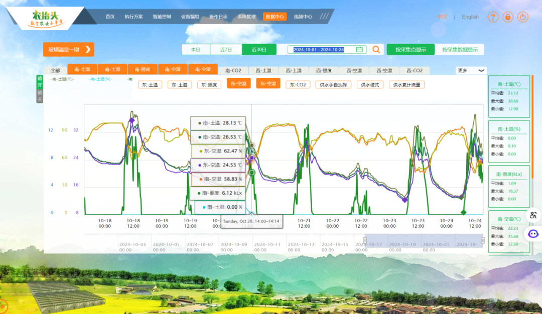Select the 南-CO2 tab
Viewport: 542px width, 314px height.
233,71
